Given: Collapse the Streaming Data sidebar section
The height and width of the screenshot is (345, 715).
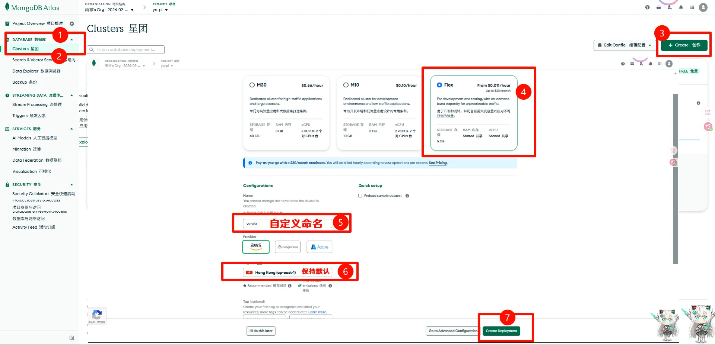Looking at the screenshot, I should [71, 96].
